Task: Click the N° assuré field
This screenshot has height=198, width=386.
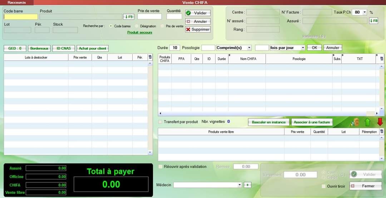Action: coord(263,21)
